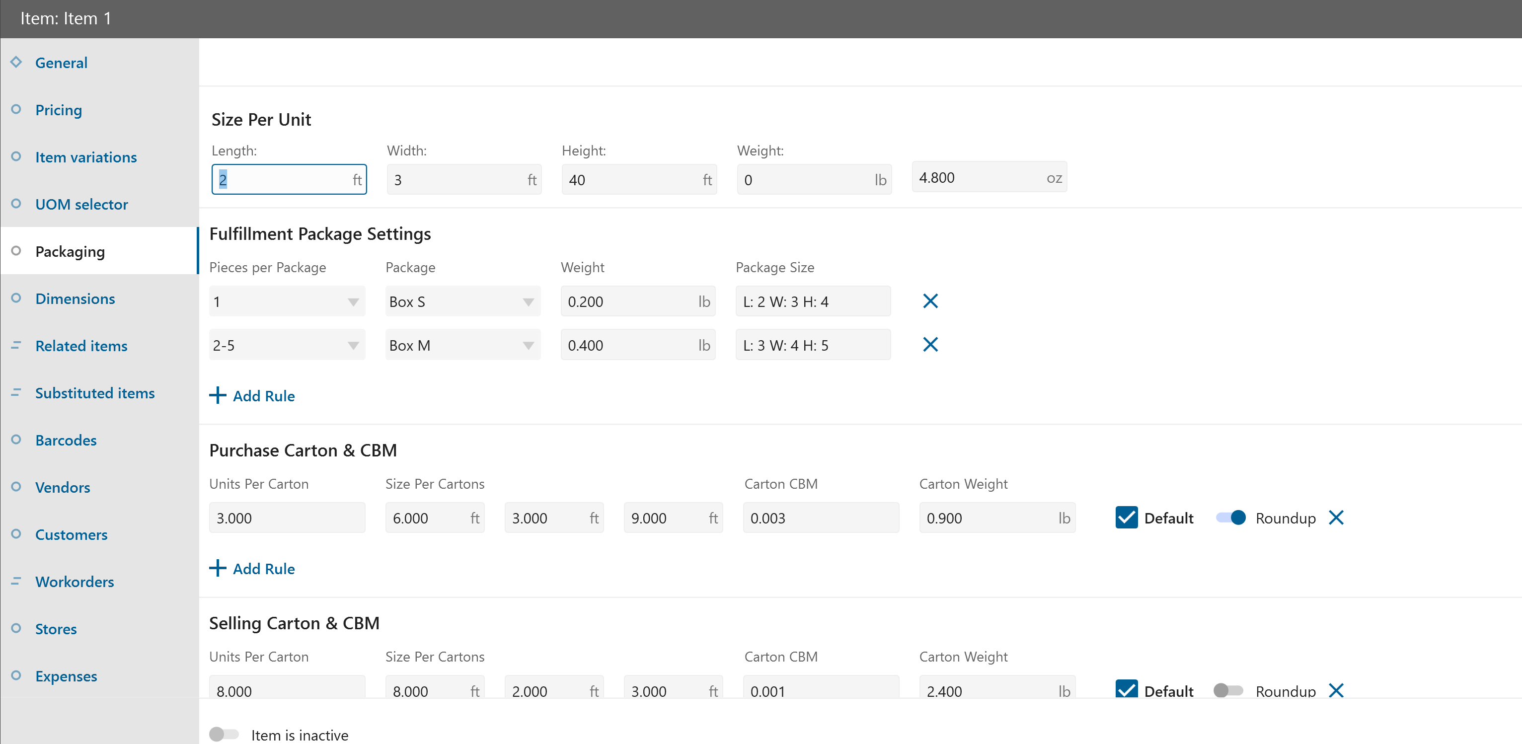This screenshot has width=1522, height=744.
Task: Open Vendors in the sidebar
Action: pos(63,487)
